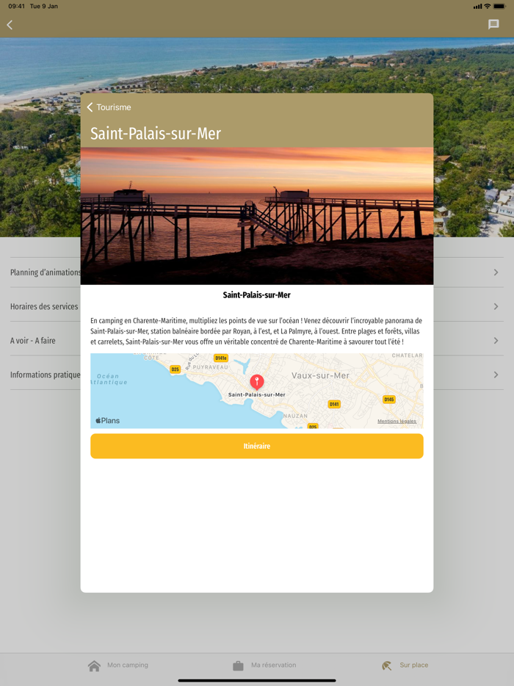Expand Informations pratiques row chevron
514x686 pixels.
pyautogui.click(x=496, y=375)
